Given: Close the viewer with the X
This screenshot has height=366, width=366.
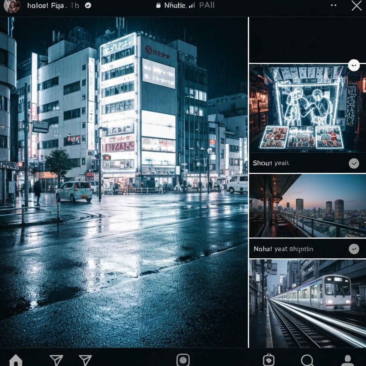Looking at the screenshot, I should (356, 5).
